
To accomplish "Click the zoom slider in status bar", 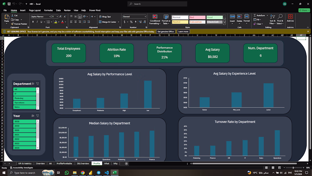I will (294, 168).
